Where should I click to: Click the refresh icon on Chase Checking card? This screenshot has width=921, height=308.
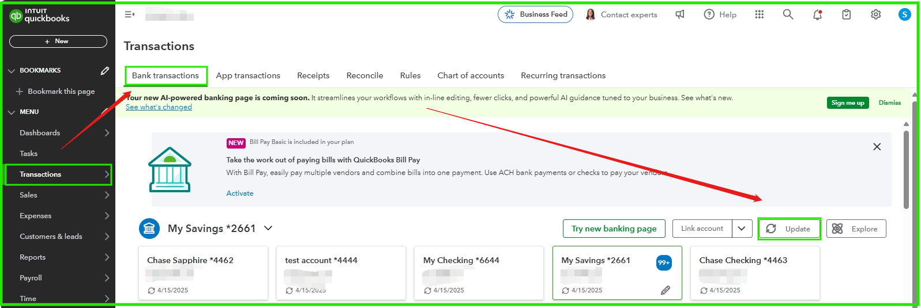[x=704, y=291]
